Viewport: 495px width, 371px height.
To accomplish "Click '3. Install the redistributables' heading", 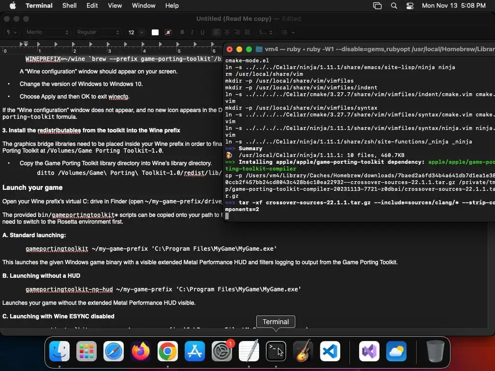I will click(x=91, y=130).
